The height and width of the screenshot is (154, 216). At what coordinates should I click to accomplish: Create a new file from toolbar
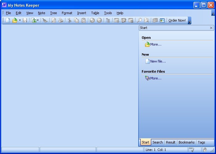(8, 20)
